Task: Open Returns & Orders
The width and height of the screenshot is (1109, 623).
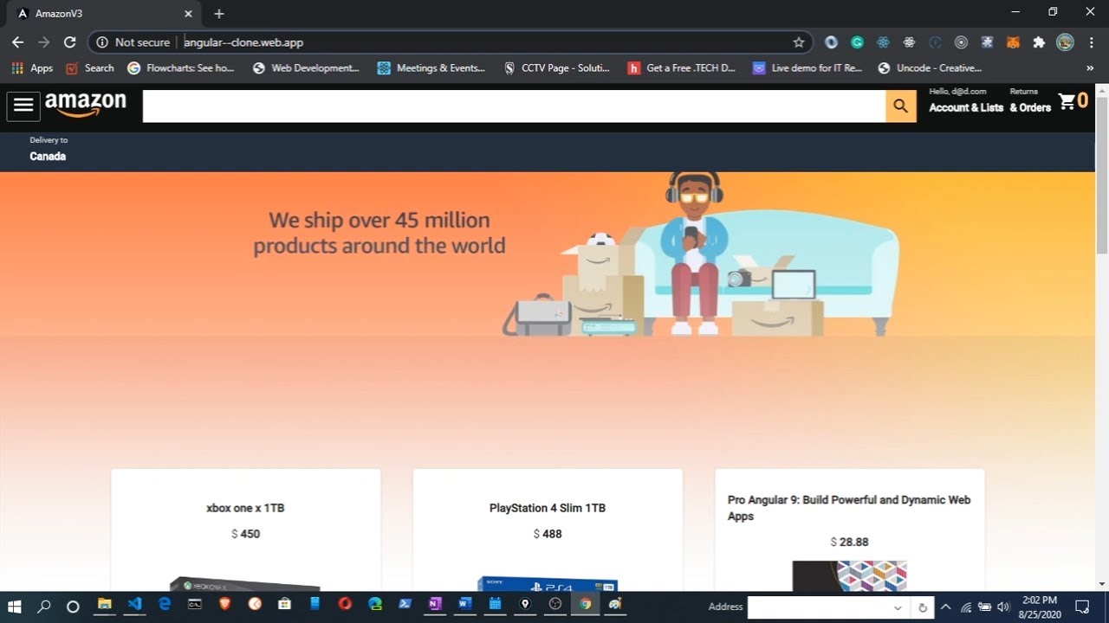Action: coord(1030,100)
